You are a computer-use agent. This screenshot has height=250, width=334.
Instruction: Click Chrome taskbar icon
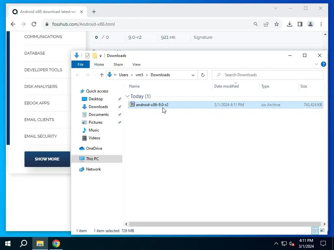pos(56,243)
